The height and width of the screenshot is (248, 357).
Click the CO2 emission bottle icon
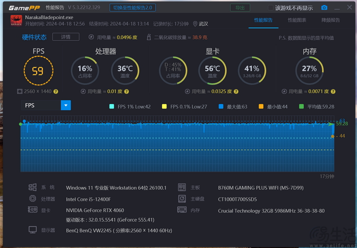[x=149, y=37]
